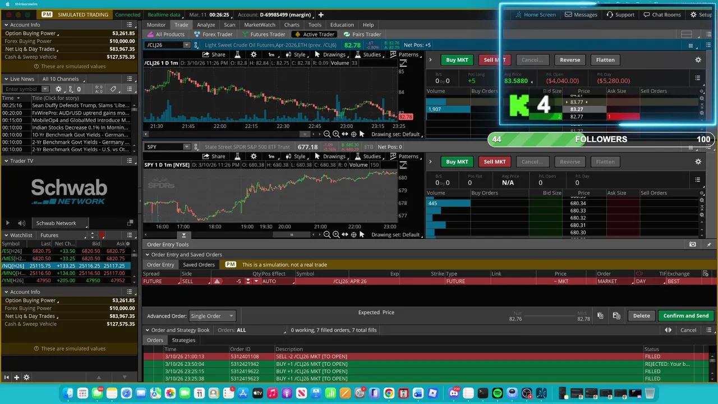Open the MarketWatch tab
This screenshot has height=404, width=718.
(x=260, y=25)
